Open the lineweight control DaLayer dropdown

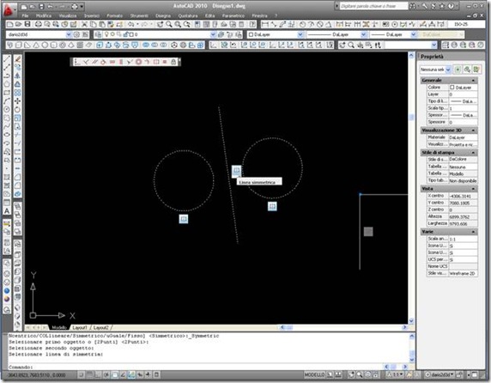point(414,34)
